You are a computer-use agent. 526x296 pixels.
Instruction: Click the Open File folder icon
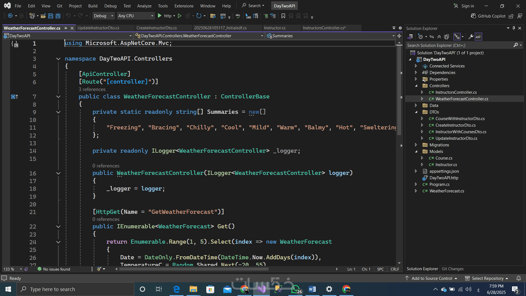point(43,16)
